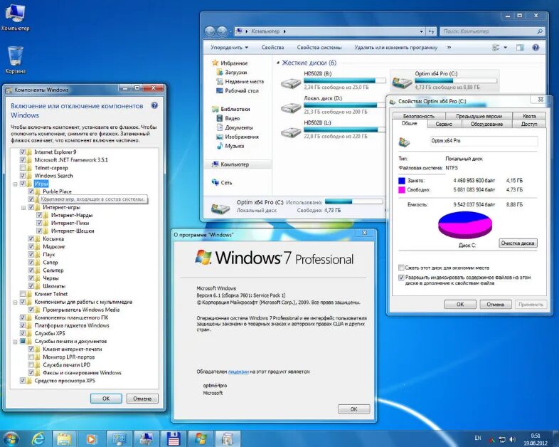The height and width of the screenshot is (447, 559).
Task: Open the address bar history dropdown
Action: pos(422,31)
